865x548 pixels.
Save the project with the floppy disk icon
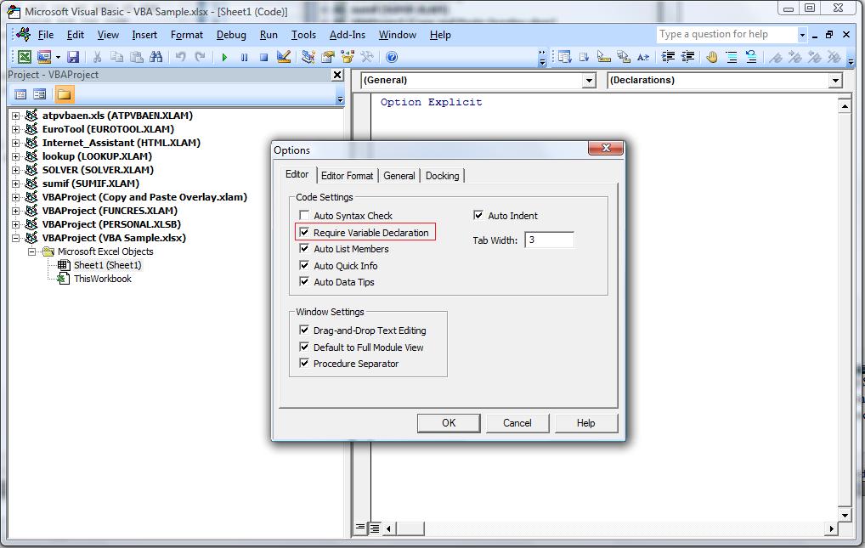(73, 57)
